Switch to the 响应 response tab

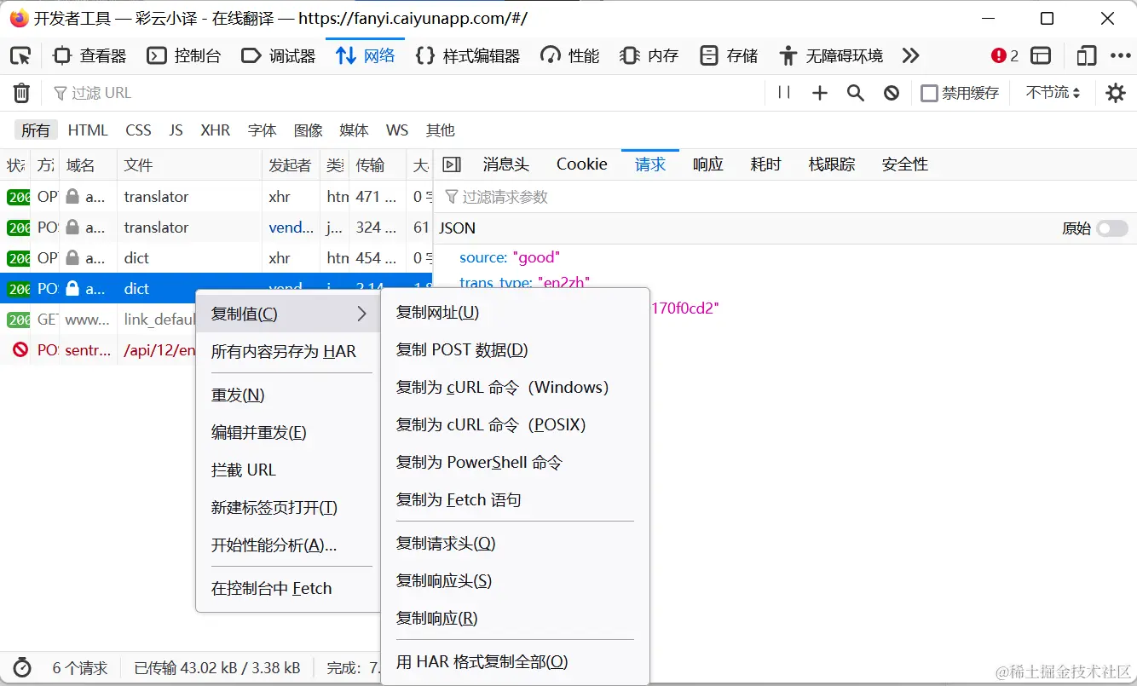click(708, 164)
